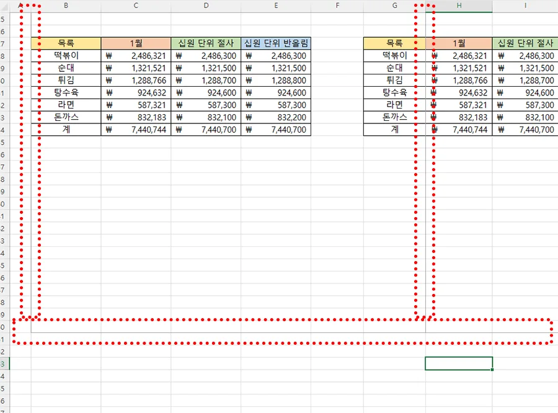Select the column C header
The width and height of the screenshot is (558, 413).
[x=136, y=6]
